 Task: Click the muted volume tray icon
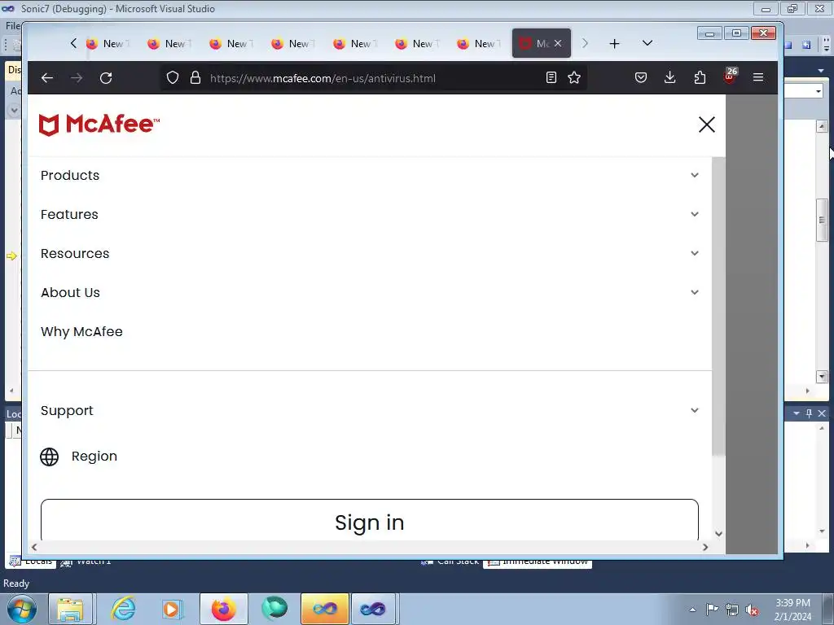pyautogui.click(x=752, y=610)
